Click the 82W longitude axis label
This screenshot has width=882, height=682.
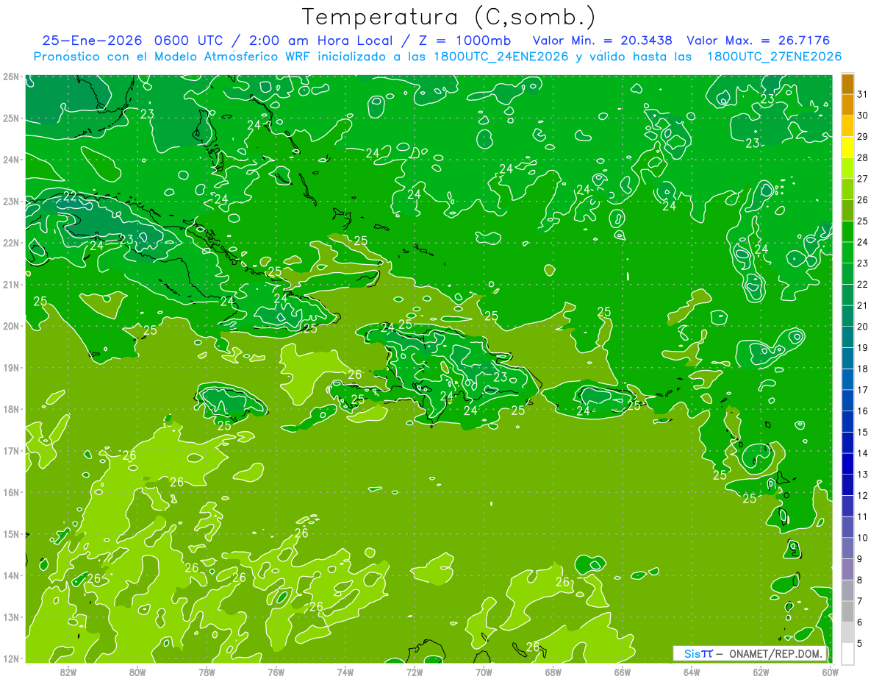(68, 672)
